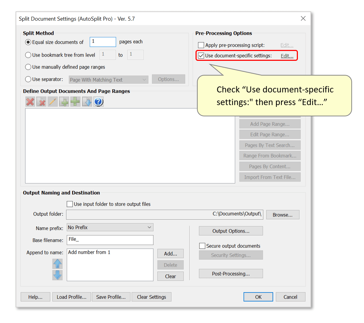
Task: Move append item down with blue arrow
Action: pos(57,275)
